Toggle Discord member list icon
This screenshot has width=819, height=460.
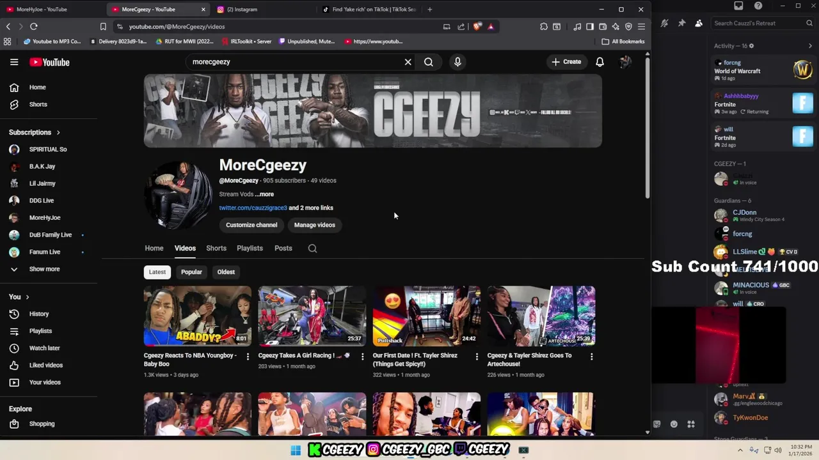pos(699,23)
